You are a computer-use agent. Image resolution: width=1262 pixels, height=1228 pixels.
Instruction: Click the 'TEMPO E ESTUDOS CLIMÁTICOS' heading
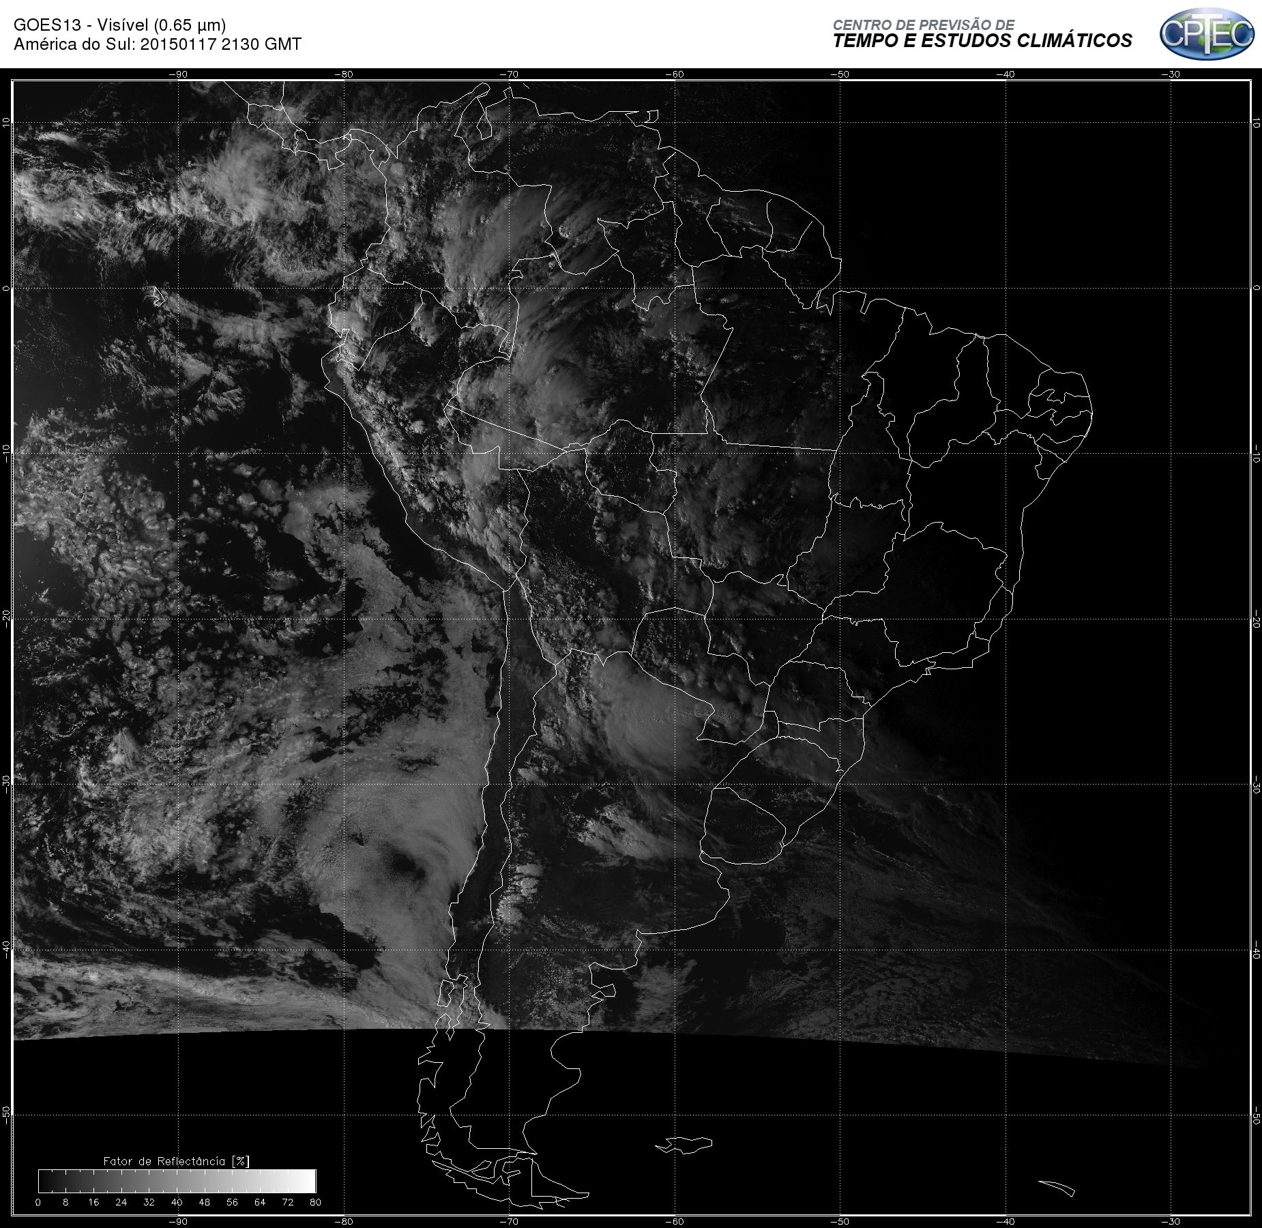[x=982, y=42]
